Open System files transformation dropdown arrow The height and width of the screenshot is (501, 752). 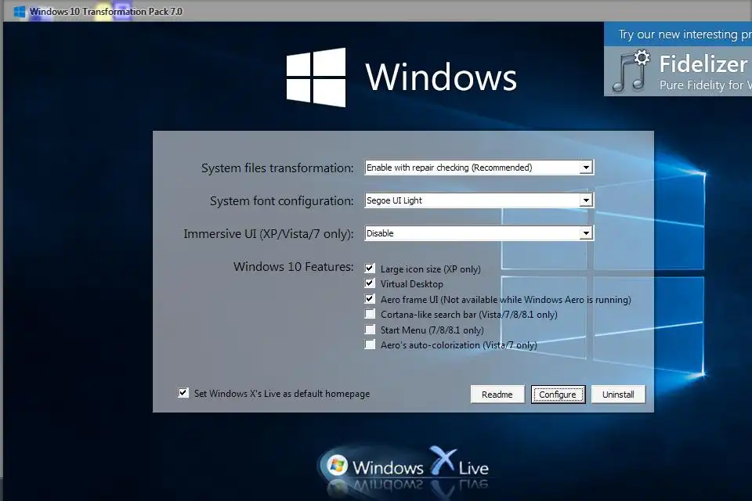pos(586,168)
